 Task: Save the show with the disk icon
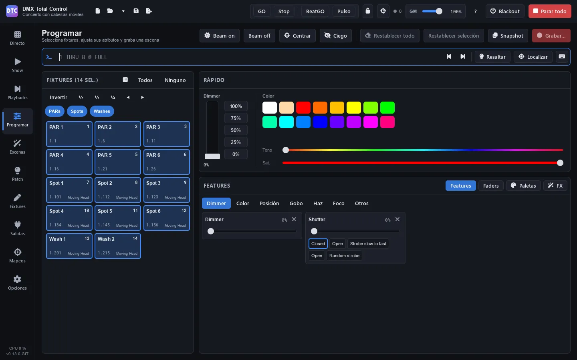click(x=136, y=11)
